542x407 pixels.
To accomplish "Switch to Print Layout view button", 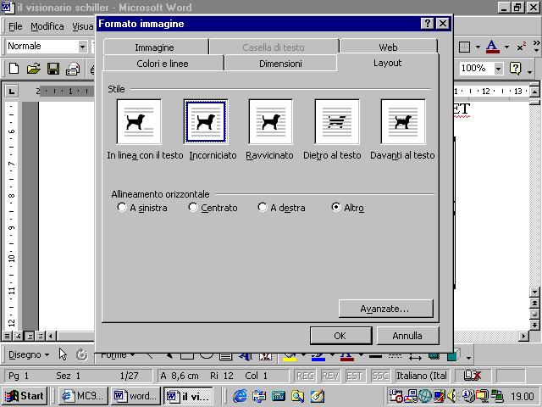I will [x=30, y=336].
